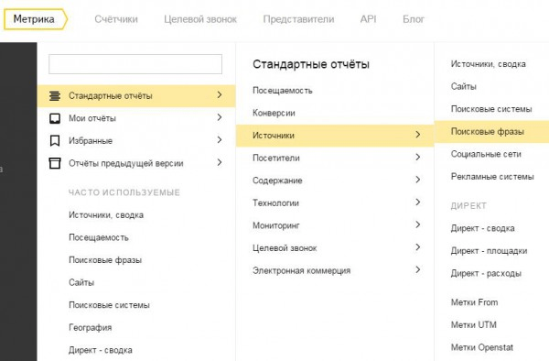Open Блог in top navigation

point(414,19)
